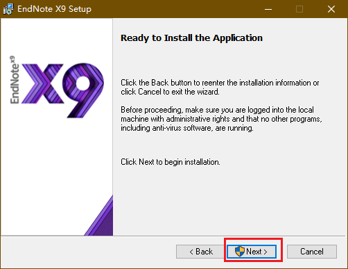Click the heading 'Ready to Install the Application'
The height and width of the screenshot is (269, 348).
[x=191, y=38]
